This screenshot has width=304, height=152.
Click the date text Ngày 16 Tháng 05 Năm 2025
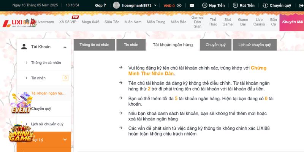tap(35, 5)
